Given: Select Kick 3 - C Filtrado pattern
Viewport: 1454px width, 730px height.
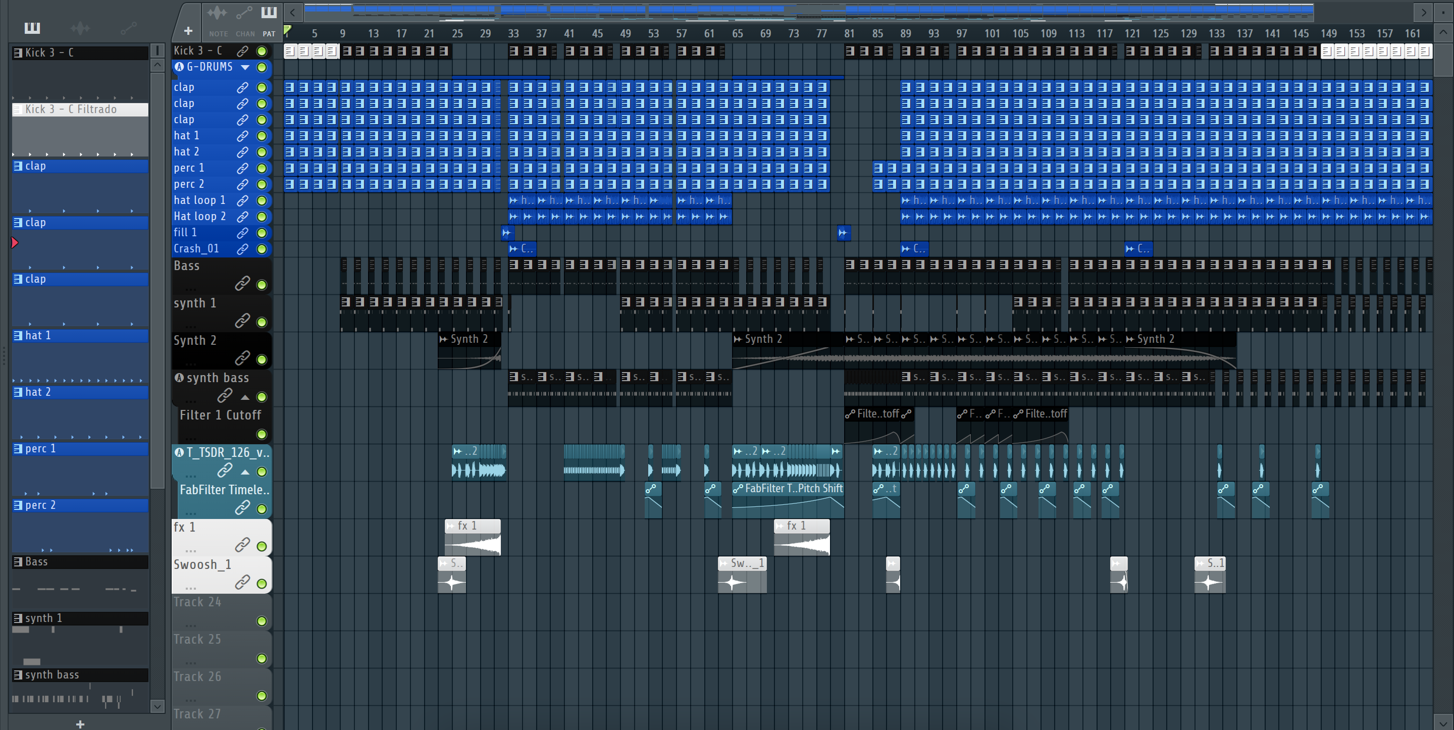Looking at the screenshot, I should [x=80, y=109].
